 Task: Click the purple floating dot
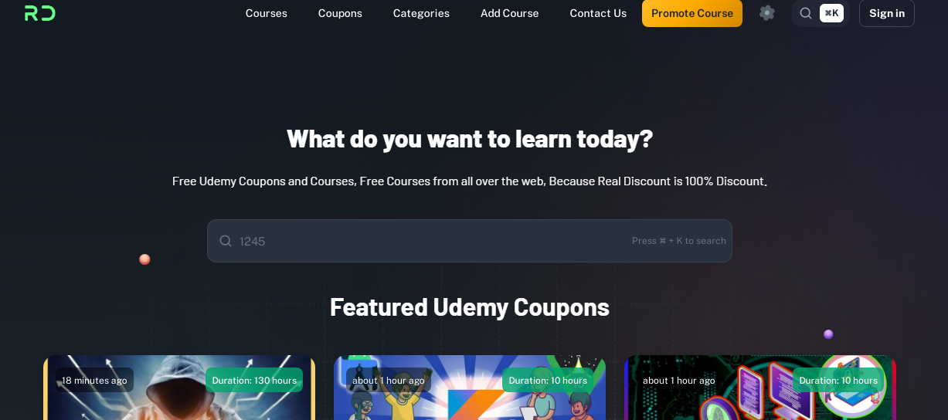point(828,334)
